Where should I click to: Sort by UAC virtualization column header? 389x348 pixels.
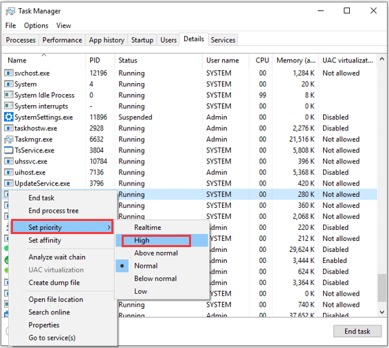pyautogui.click(x=348, y=60)
